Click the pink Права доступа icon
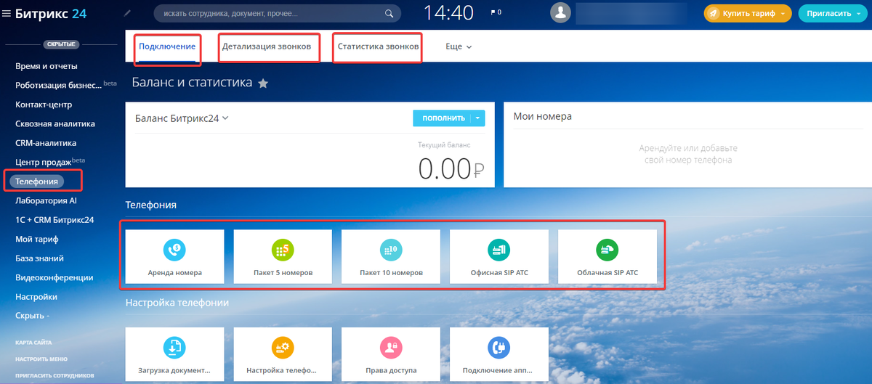The width and height of the screenshot is (872, 384). (391, 347)
